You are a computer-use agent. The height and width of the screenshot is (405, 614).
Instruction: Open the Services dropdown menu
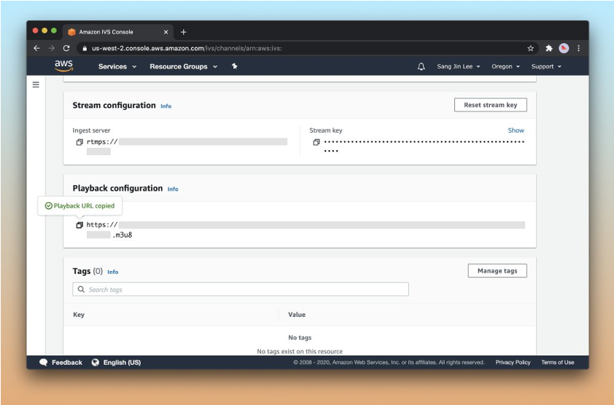[117, 66]
